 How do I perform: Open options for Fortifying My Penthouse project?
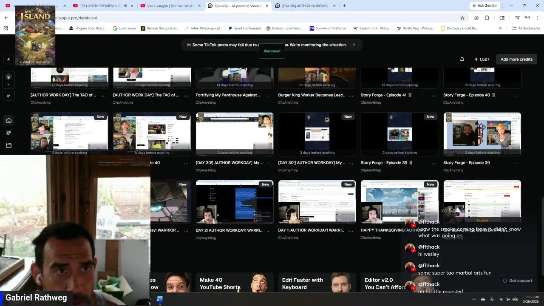click(268, 95)
